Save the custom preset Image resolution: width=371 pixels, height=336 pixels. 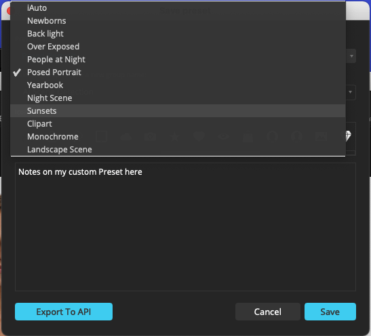click(330, 312)
